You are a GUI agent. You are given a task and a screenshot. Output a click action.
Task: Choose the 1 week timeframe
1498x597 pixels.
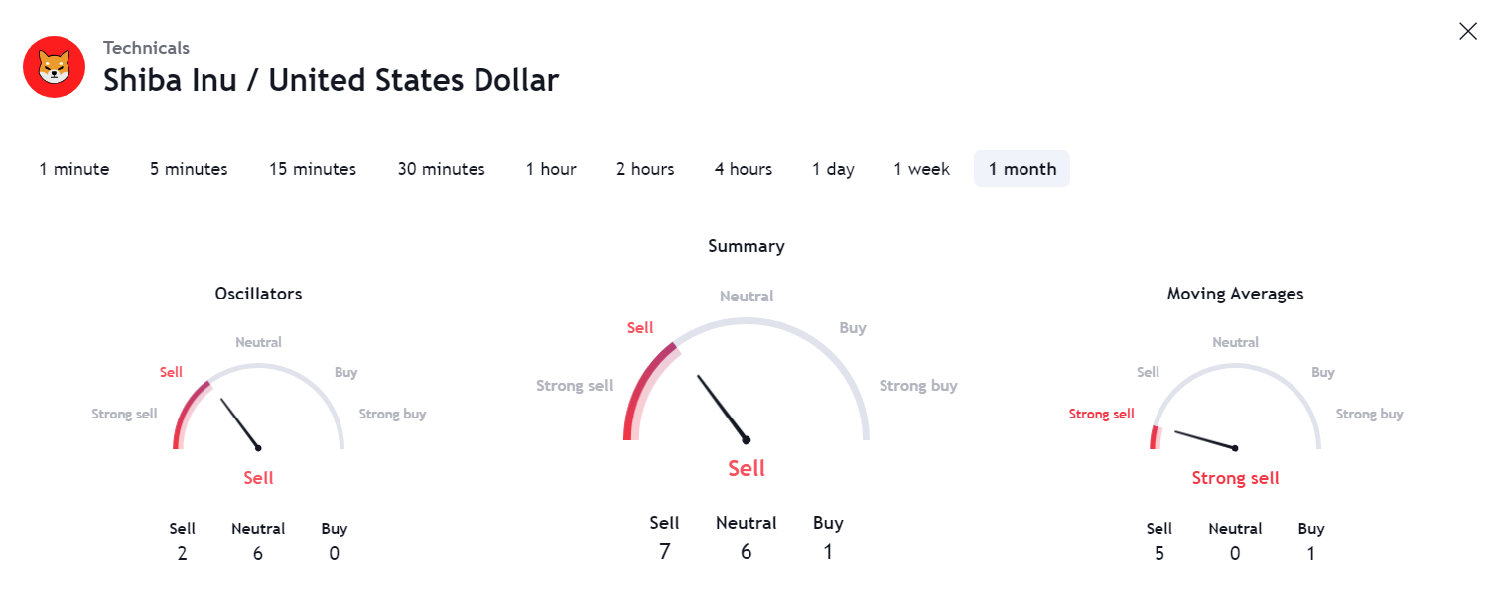(x=921, y=169)
